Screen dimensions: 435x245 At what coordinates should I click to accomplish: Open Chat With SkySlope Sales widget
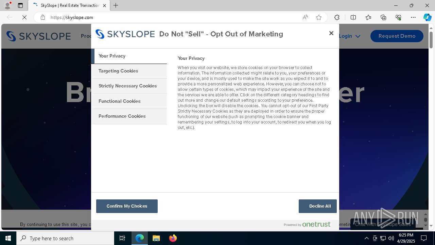(383, 224)
